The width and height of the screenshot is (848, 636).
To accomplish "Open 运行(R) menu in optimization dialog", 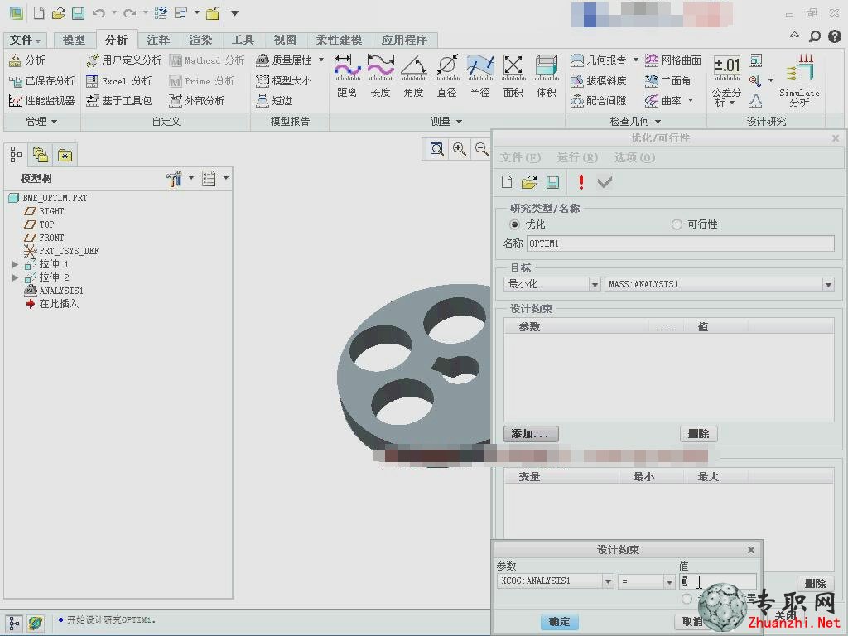I will [x=577, y=157].
